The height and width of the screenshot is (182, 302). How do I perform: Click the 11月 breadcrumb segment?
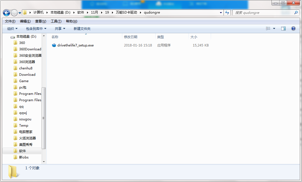point(95,12)
